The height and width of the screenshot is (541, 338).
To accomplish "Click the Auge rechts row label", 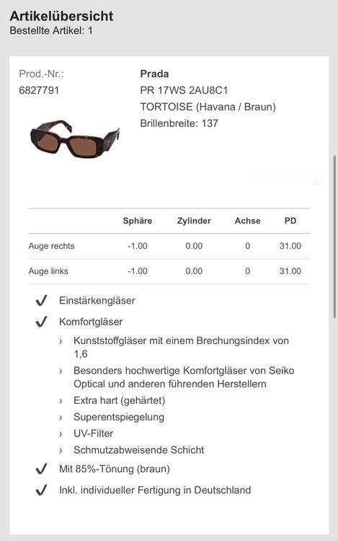I will click(51, 246).
